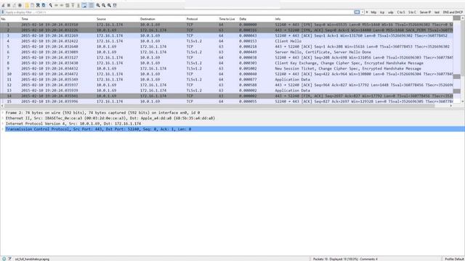Go forward in packet history
465x261 pixels.
point(62,5)
